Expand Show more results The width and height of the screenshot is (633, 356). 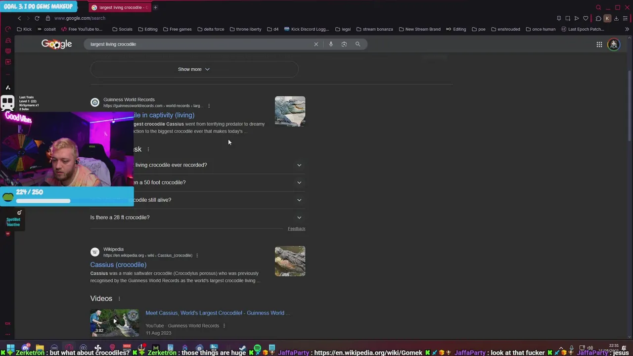pos(194,69)
